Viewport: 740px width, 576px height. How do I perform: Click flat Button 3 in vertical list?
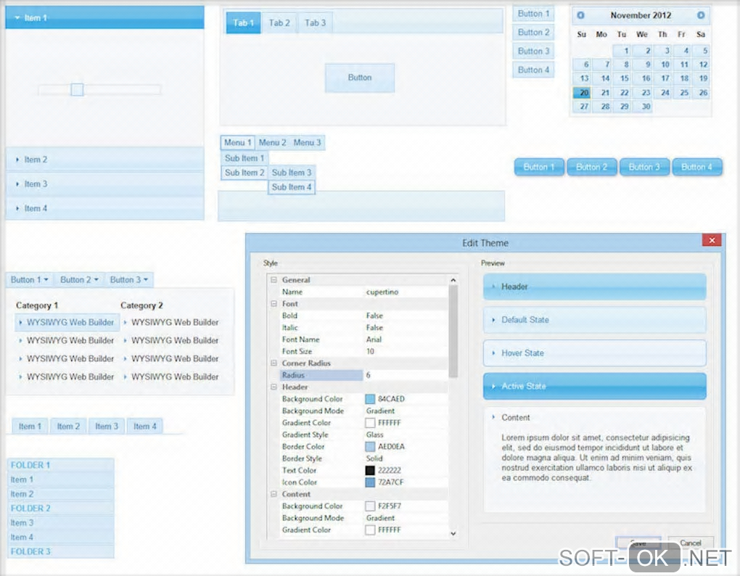point(533,51)
